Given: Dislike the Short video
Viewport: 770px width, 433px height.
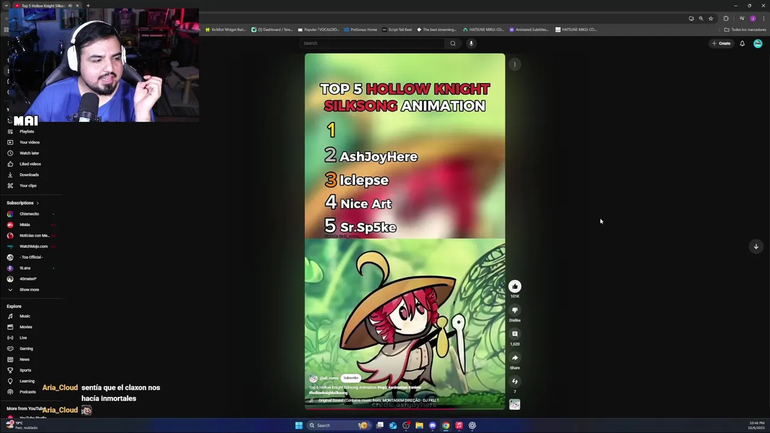Looking at the screenshot, I should pyautogui.click(x=514, y=310).
